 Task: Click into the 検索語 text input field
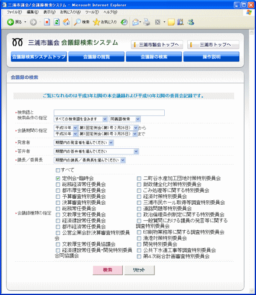pos(109,113)
